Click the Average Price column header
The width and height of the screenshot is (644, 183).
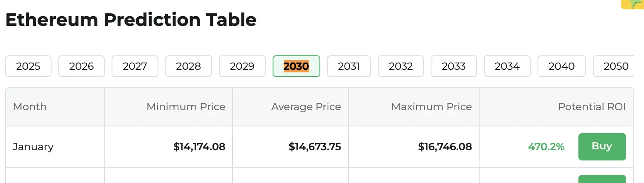306,107
